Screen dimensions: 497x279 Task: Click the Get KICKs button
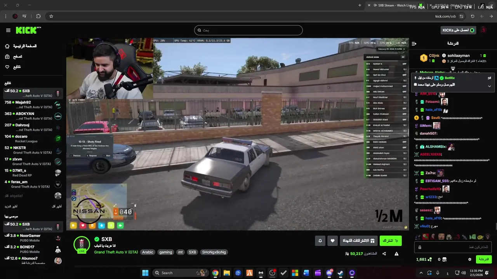(x=458, y=30)
